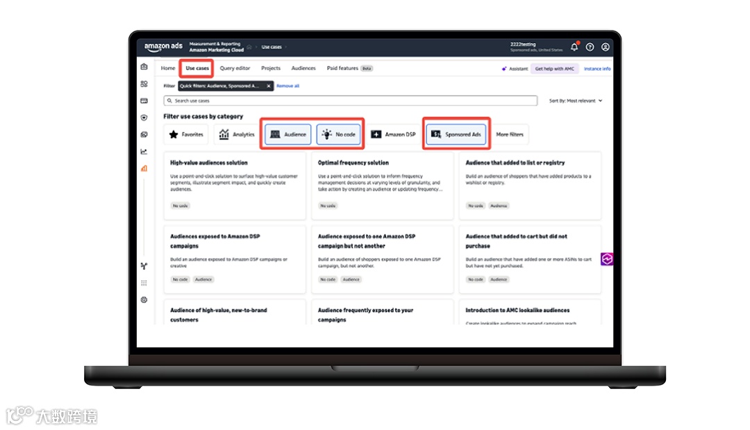Open Introduction to AMC lookalike audiences card
750x430 pixels.
pos(530,313)
